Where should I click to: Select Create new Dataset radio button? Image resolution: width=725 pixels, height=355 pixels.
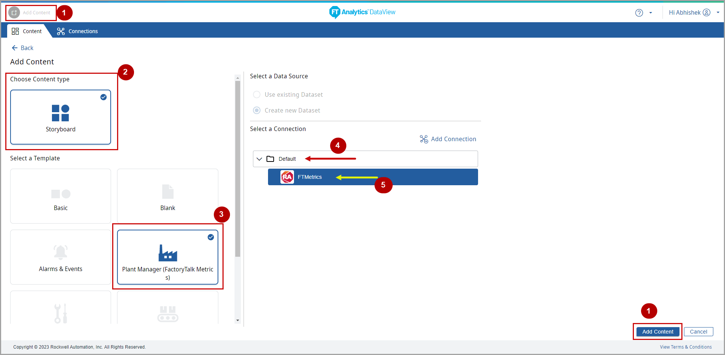click(x=257, y=110)
